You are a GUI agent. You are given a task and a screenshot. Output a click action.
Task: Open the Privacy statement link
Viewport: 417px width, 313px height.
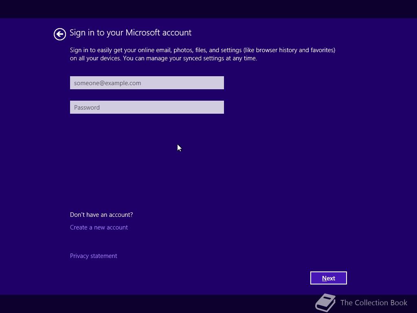[x=93, y=256]
